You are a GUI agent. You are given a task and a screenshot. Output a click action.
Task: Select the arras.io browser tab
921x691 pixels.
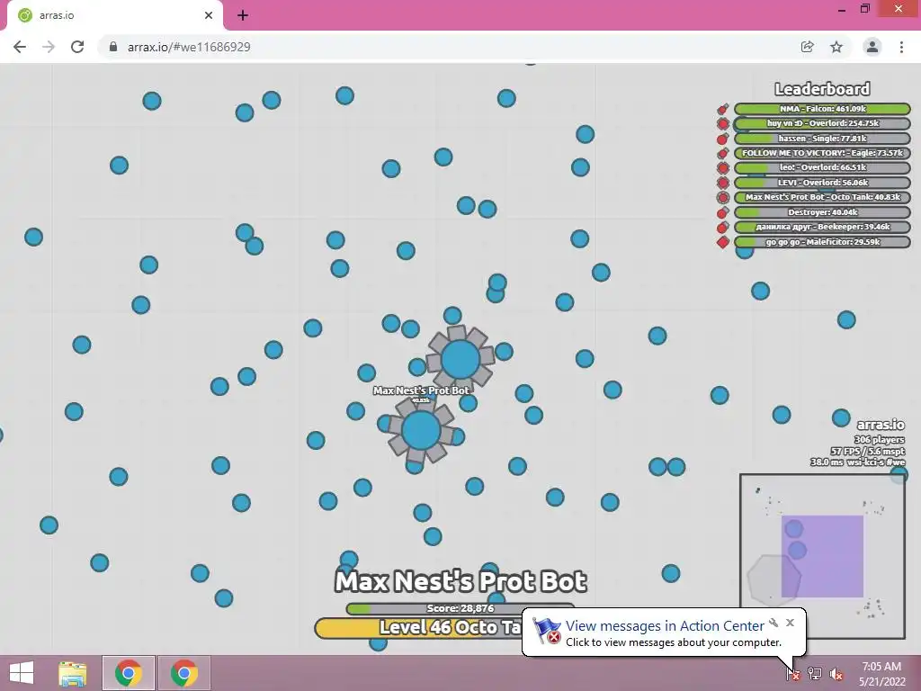(114, 15)
